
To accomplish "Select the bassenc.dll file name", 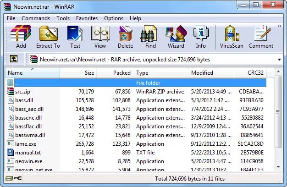I will pos(28,118).
